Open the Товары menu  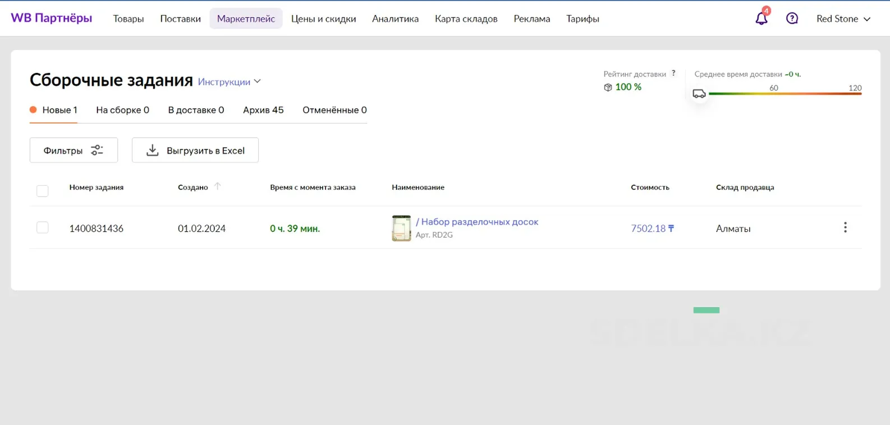point(129,19)
